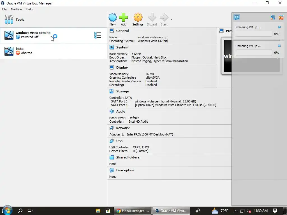Click the Storage section icon
This screenshot has height=215, width=287.
coord(112,91)
